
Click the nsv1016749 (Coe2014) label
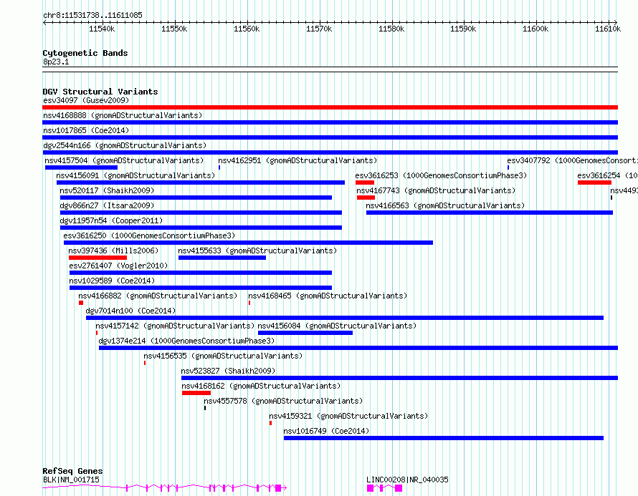(x=326, y=431)
